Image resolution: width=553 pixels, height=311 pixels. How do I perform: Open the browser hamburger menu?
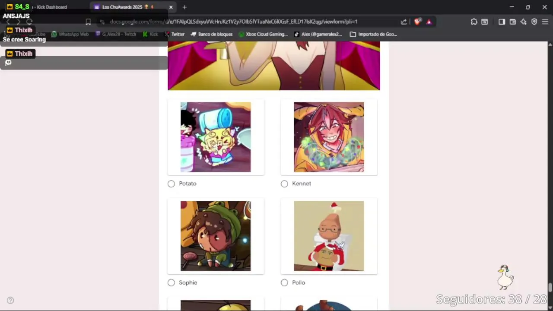(x=545, y=22)
